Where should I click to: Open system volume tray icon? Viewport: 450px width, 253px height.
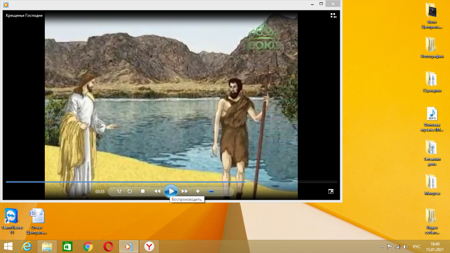[406, 247]
